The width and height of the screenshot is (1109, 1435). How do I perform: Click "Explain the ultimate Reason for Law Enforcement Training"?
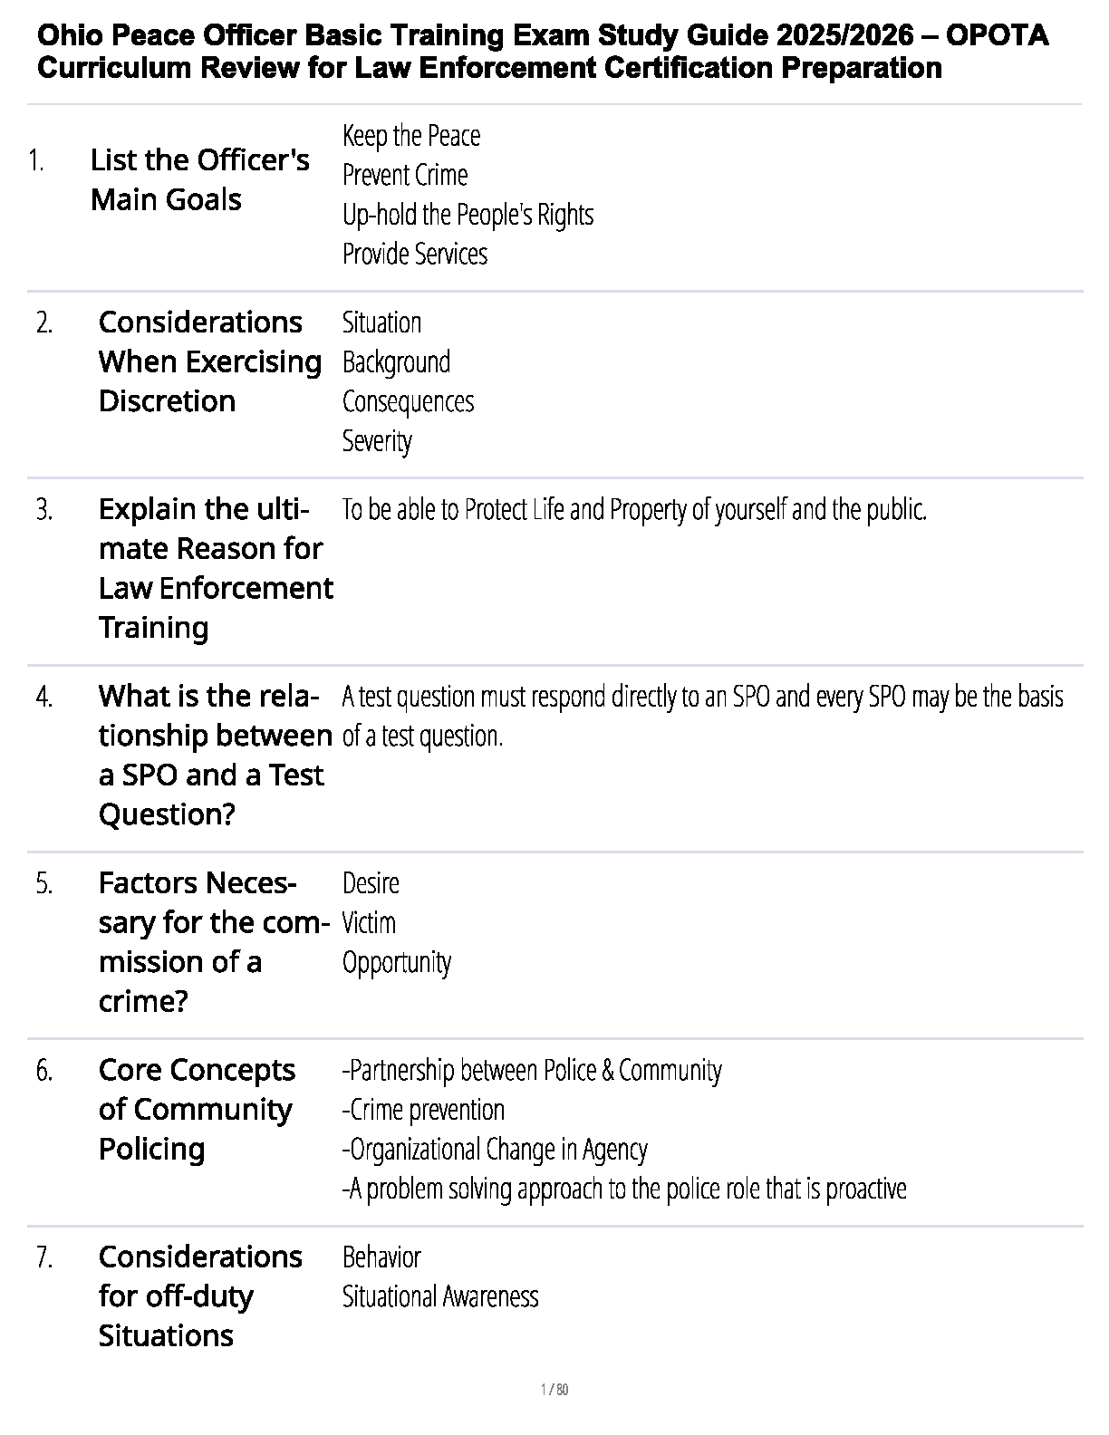(x=215, y=568)
